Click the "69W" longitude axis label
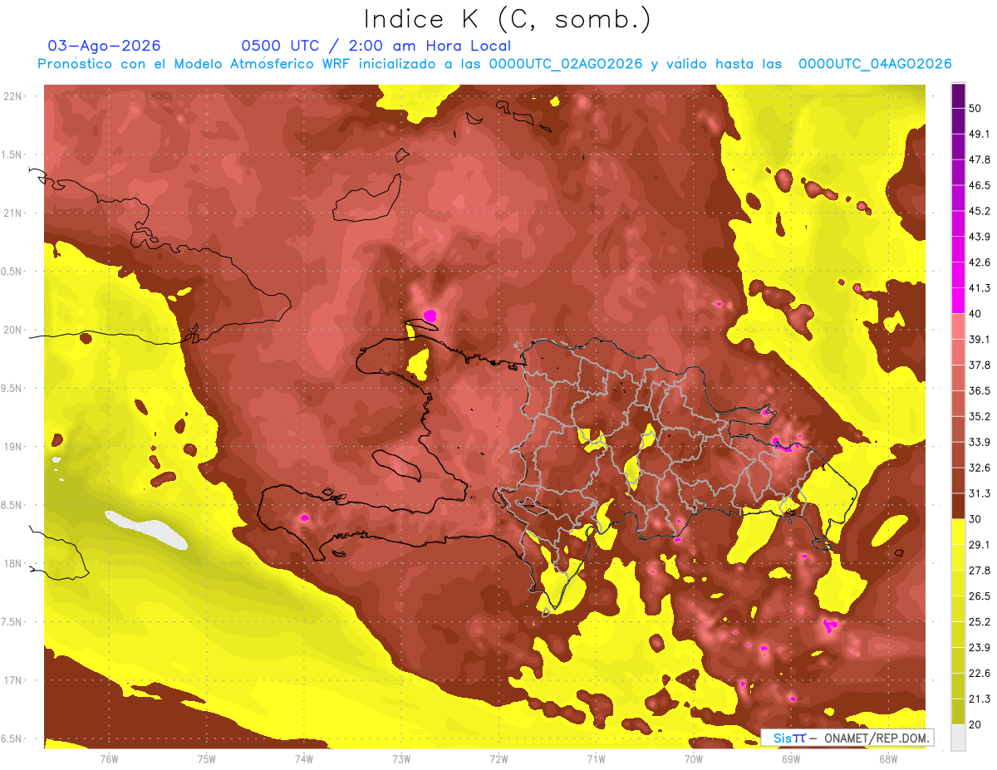This screenshot has height=770, width=997. point(791,759)
